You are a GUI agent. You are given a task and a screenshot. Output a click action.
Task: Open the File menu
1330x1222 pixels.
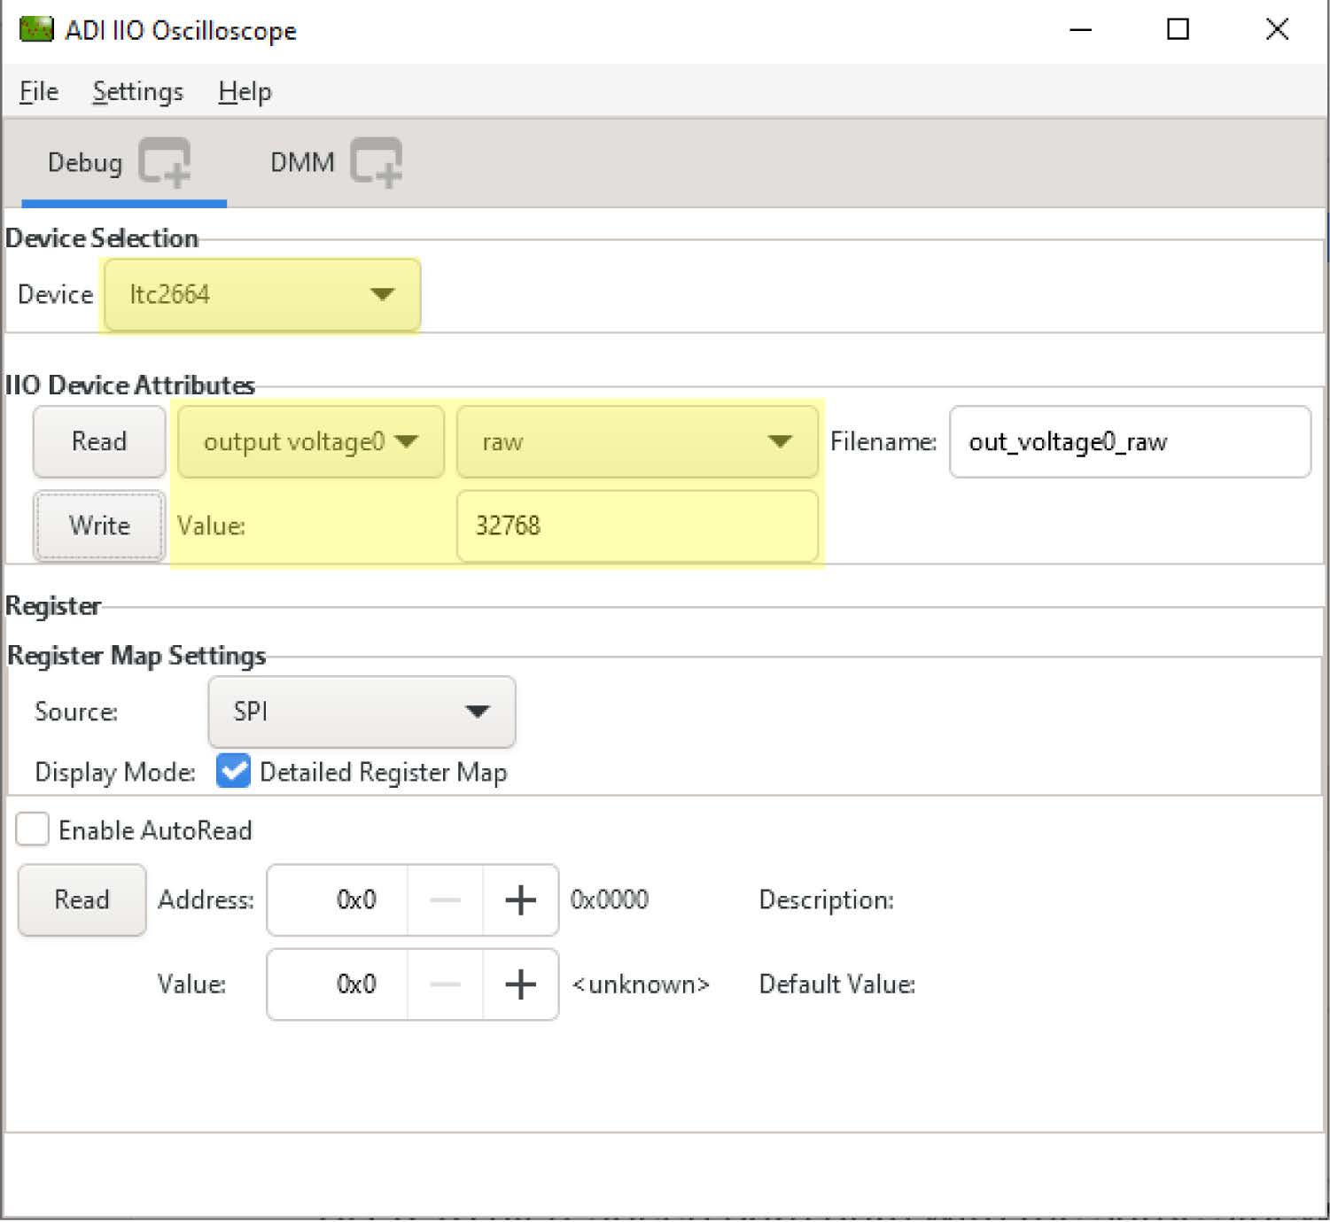[x=39, y=92]
